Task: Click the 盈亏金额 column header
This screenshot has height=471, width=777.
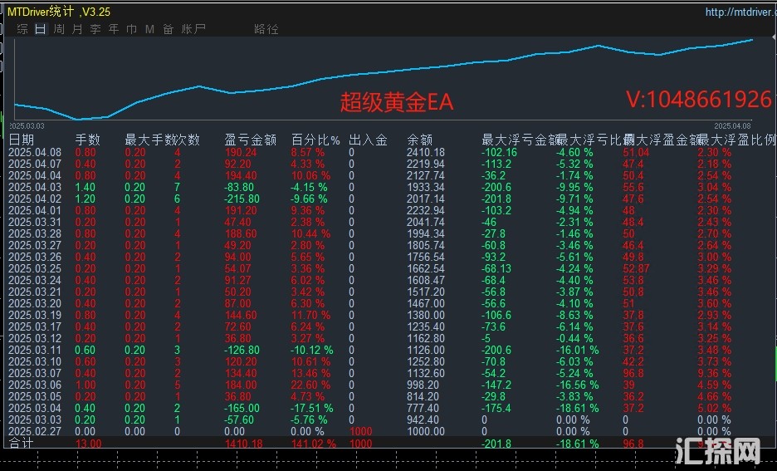Action: [x=250, y=140]
